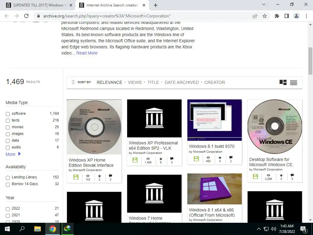The width and height of the screenshot is (313, 235).
Task: Click Windows 8.1 purple box thumbnail
Action: [214, 189]
